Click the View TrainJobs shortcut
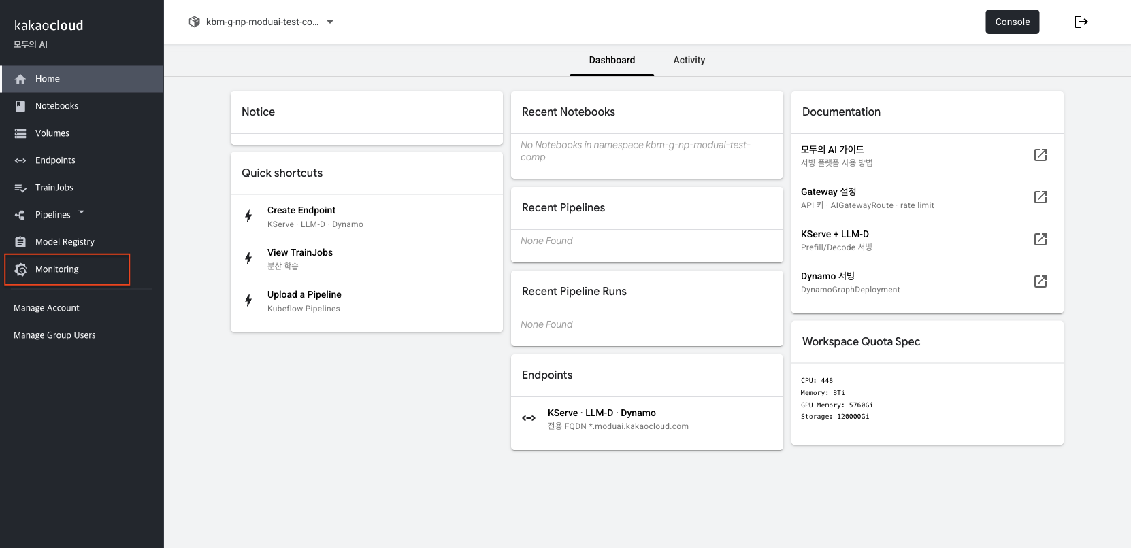Screen dimensions: 1131x548 tap(367, 258)
